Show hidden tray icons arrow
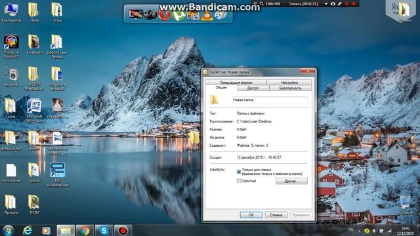 359,230
